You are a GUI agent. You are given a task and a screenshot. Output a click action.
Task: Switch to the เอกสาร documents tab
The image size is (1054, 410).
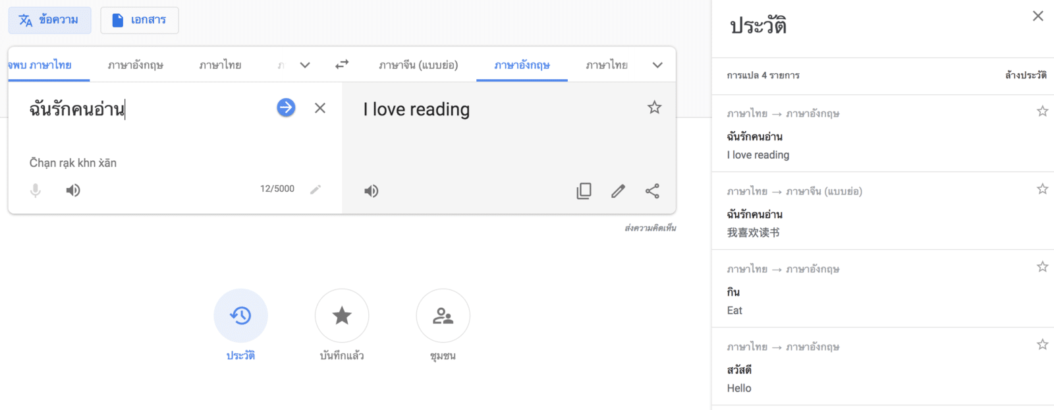pos(140,20)
